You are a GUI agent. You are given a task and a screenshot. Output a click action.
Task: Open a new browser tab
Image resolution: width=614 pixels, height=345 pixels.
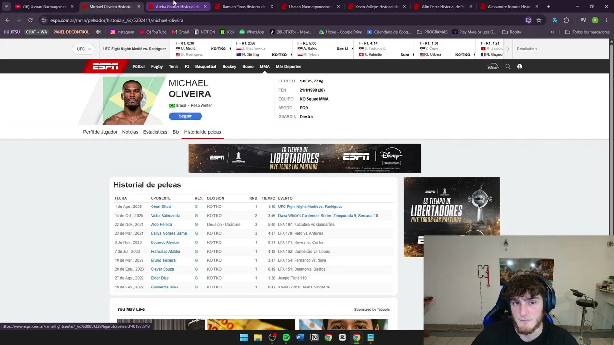coord(548,7)
